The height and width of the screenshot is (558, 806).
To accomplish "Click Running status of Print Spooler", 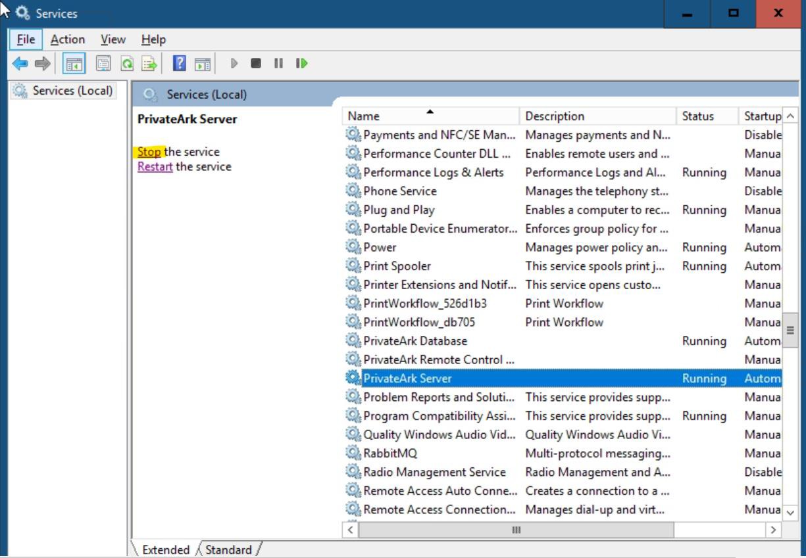I will 704,266.
